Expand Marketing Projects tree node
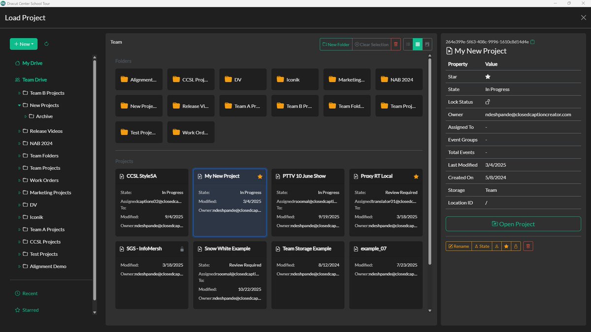This screenshot has width=591, height=332. (x=19, y=193)
